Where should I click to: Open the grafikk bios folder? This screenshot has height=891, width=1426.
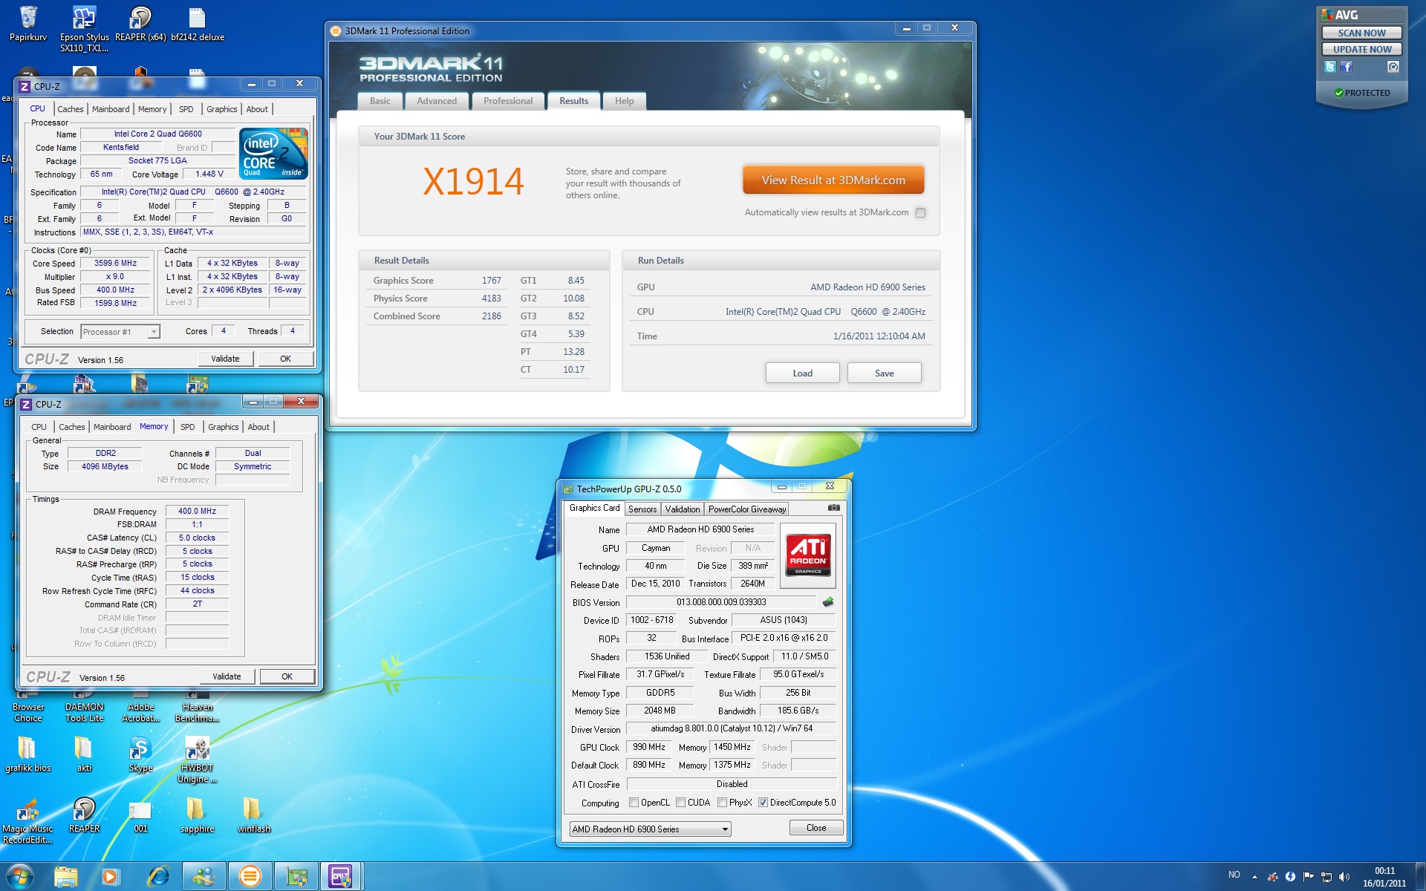(27, 754)
